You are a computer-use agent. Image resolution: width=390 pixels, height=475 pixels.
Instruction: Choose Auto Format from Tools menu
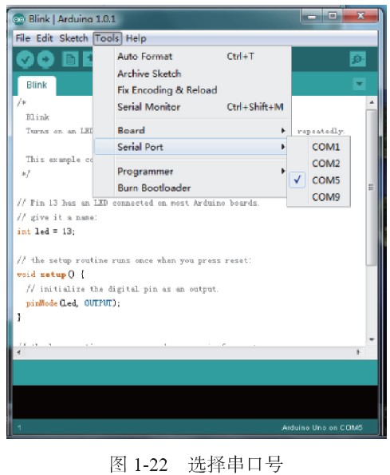(x=192, y=57)
